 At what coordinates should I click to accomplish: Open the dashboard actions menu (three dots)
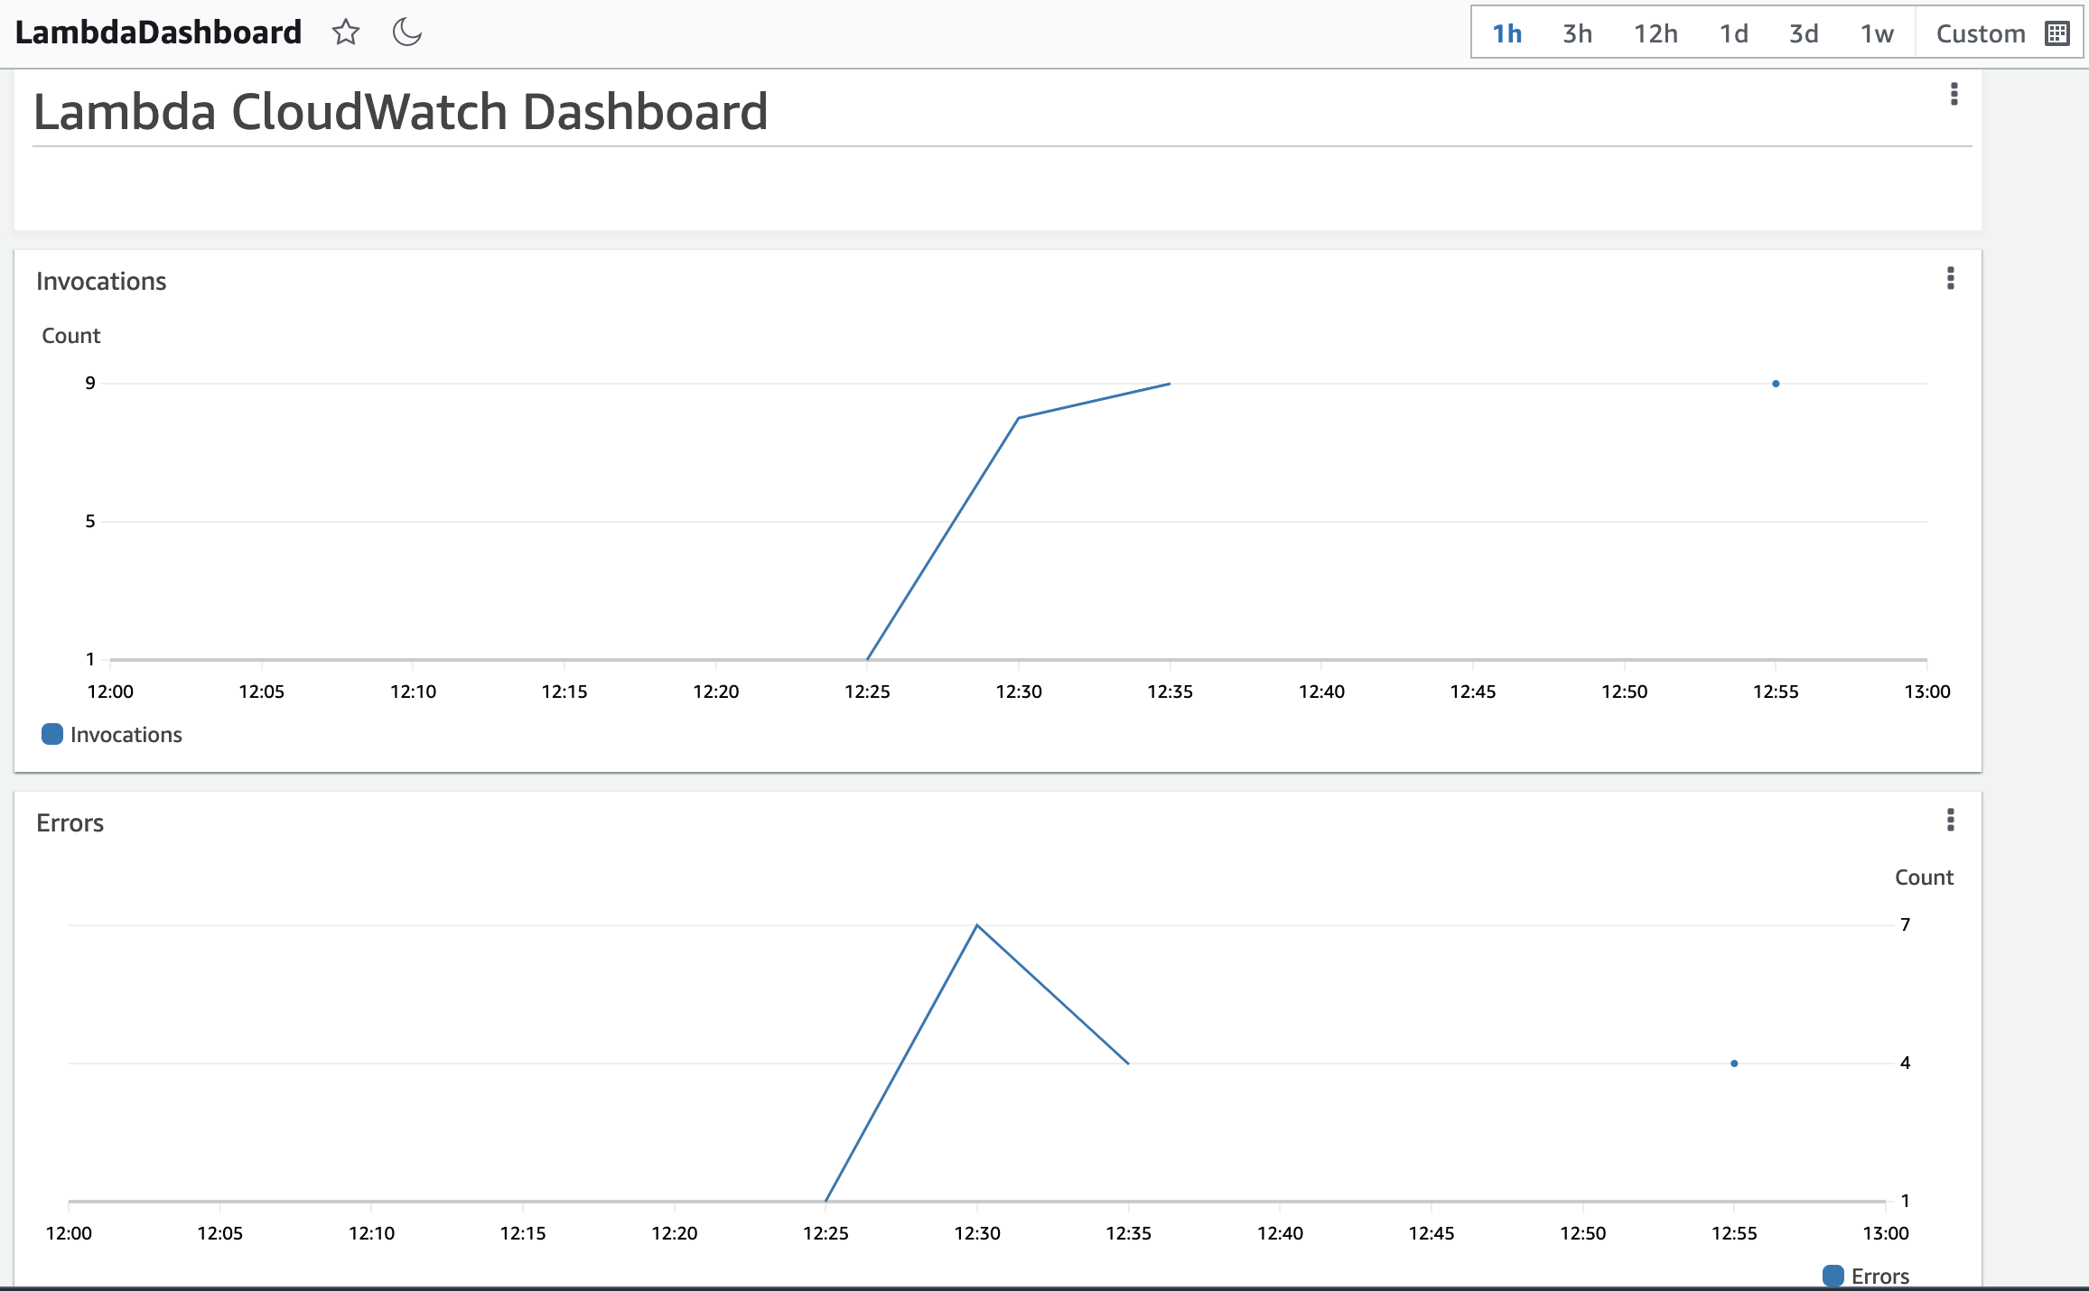coord(1955,94)
